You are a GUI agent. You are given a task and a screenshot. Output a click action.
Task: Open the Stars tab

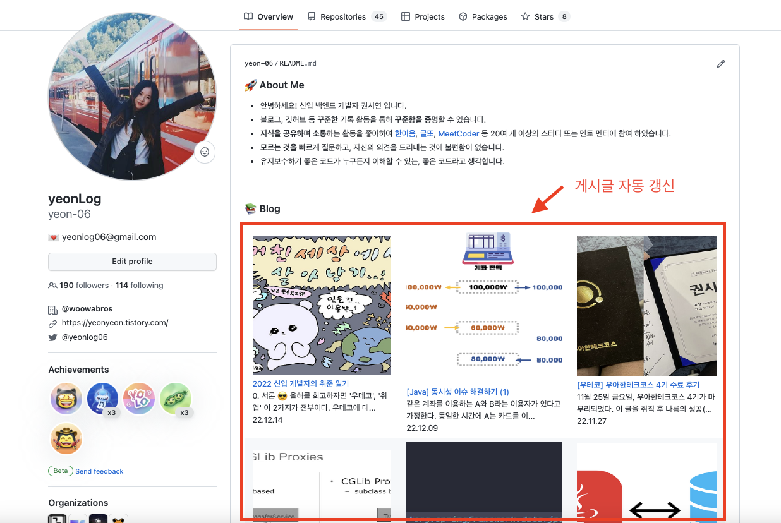point(545,17)
